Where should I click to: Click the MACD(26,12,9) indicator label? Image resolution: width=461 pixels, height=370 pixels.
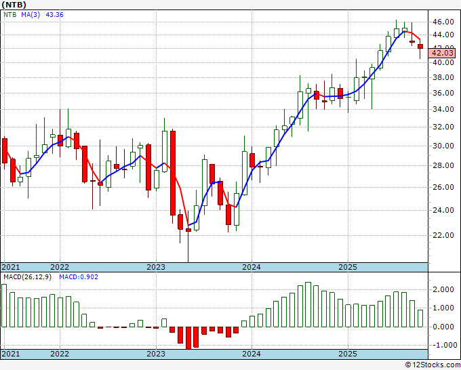(27, 277)
